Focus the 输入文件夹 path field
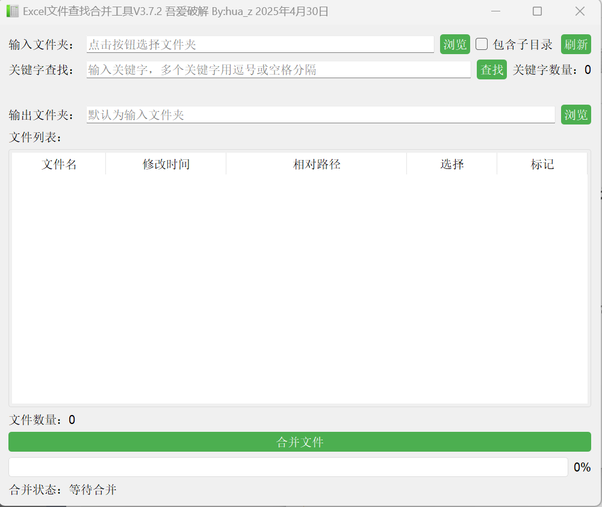The height and width of the screenshot is (507, 602). (260, 45)
